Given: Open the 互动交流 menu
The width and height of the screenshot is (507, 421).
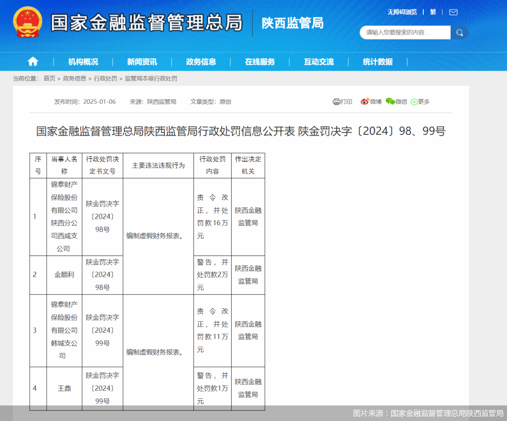Looking at the screenshot, I should (x=319, y=62).
